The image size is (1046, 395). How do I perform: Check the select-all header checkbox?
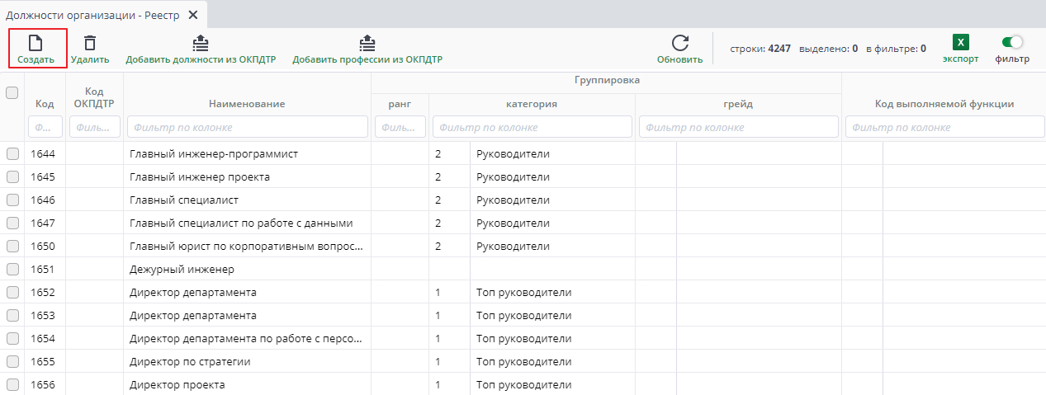pos(12,93)
